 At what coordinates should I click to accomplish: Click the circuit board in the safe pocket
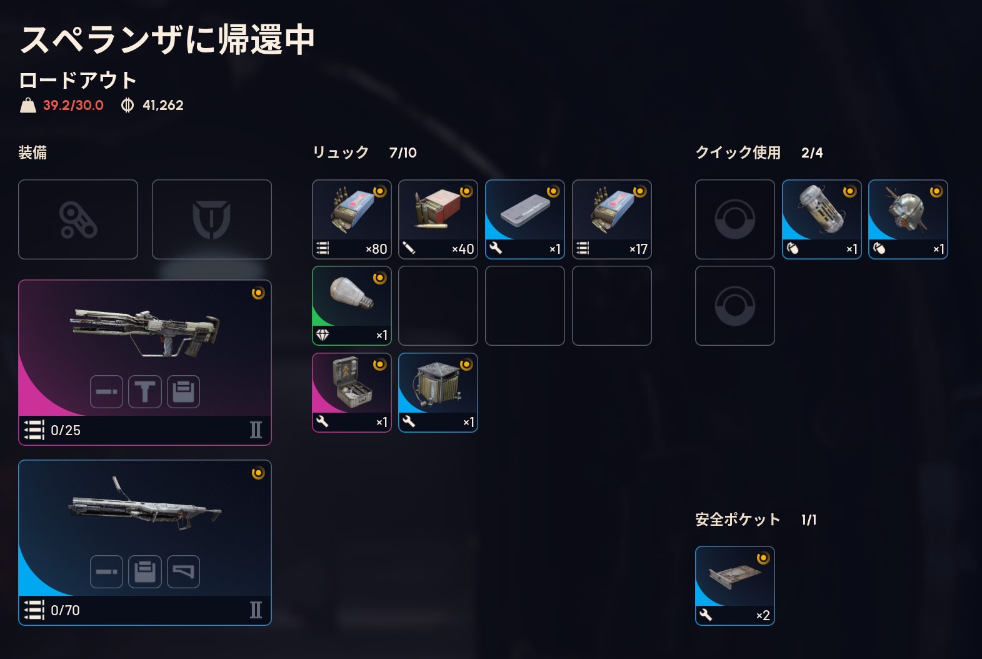(735, 586)
